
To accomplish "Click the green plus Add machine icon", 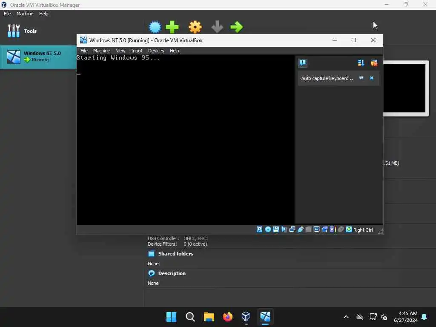I will tap(172, 27).
